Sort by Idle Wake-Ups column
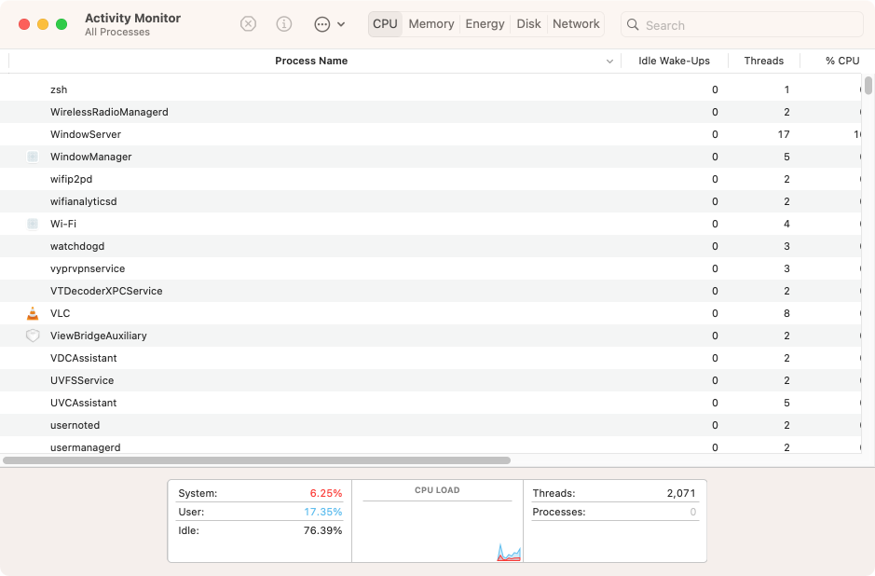This screenshot has height=576, width=875. click(674, 61)
